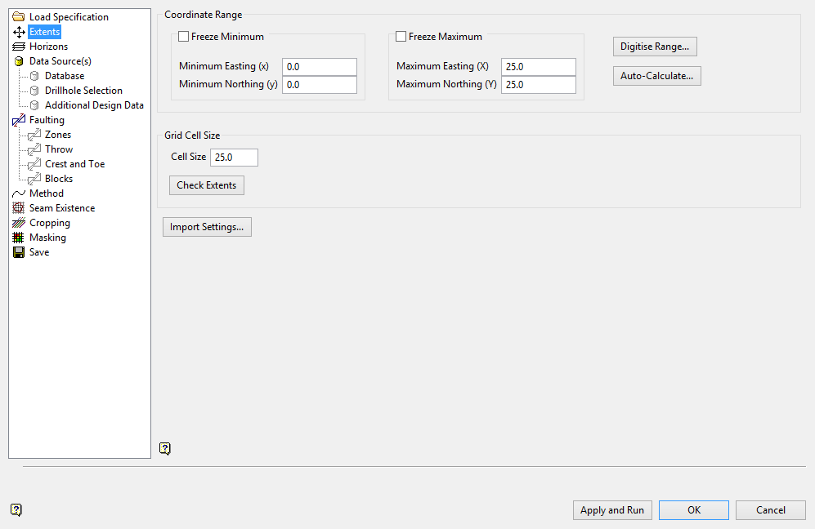Click the Save floppy disk icon

[19, 252]
